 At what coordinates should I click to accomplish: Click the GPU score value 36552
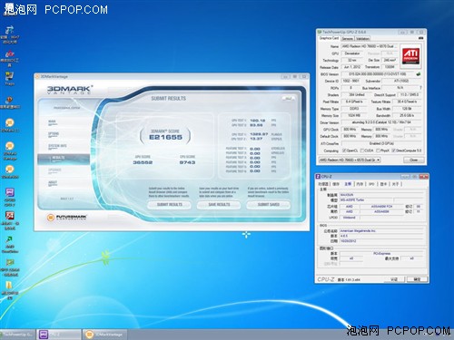click(x=143, y=162)
